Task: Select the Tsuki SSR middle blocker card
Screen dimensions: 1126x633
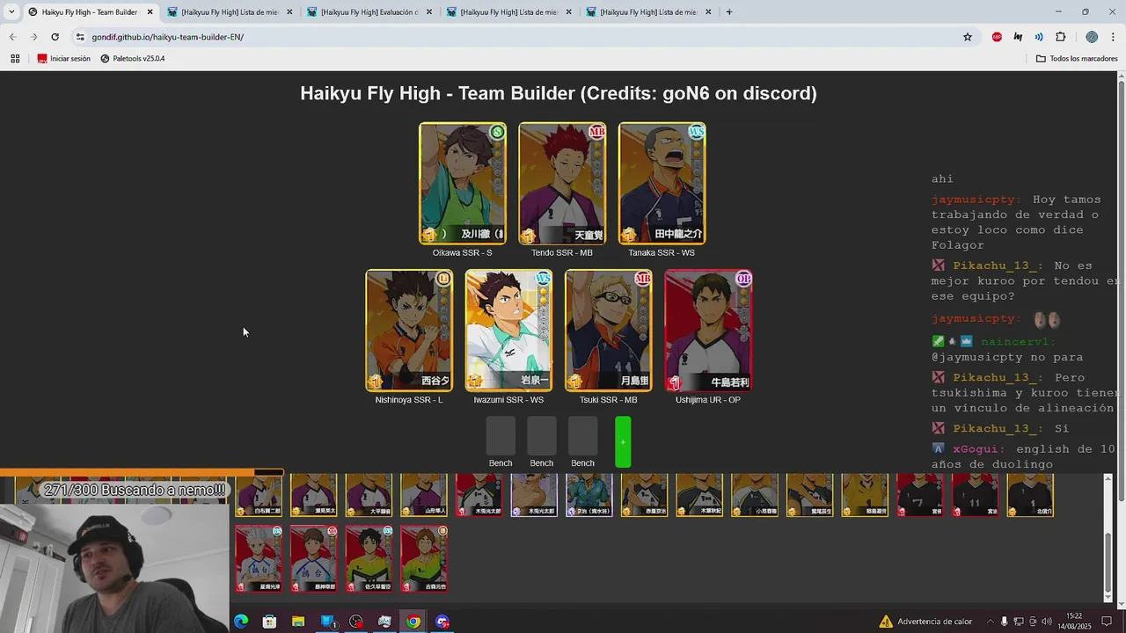Action: click(x=609, y=331)
